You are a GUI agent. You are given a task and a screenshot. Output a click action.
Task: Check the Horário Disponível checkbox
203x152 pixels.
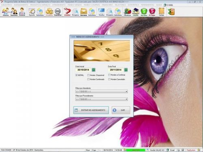(x=89, y=75)
